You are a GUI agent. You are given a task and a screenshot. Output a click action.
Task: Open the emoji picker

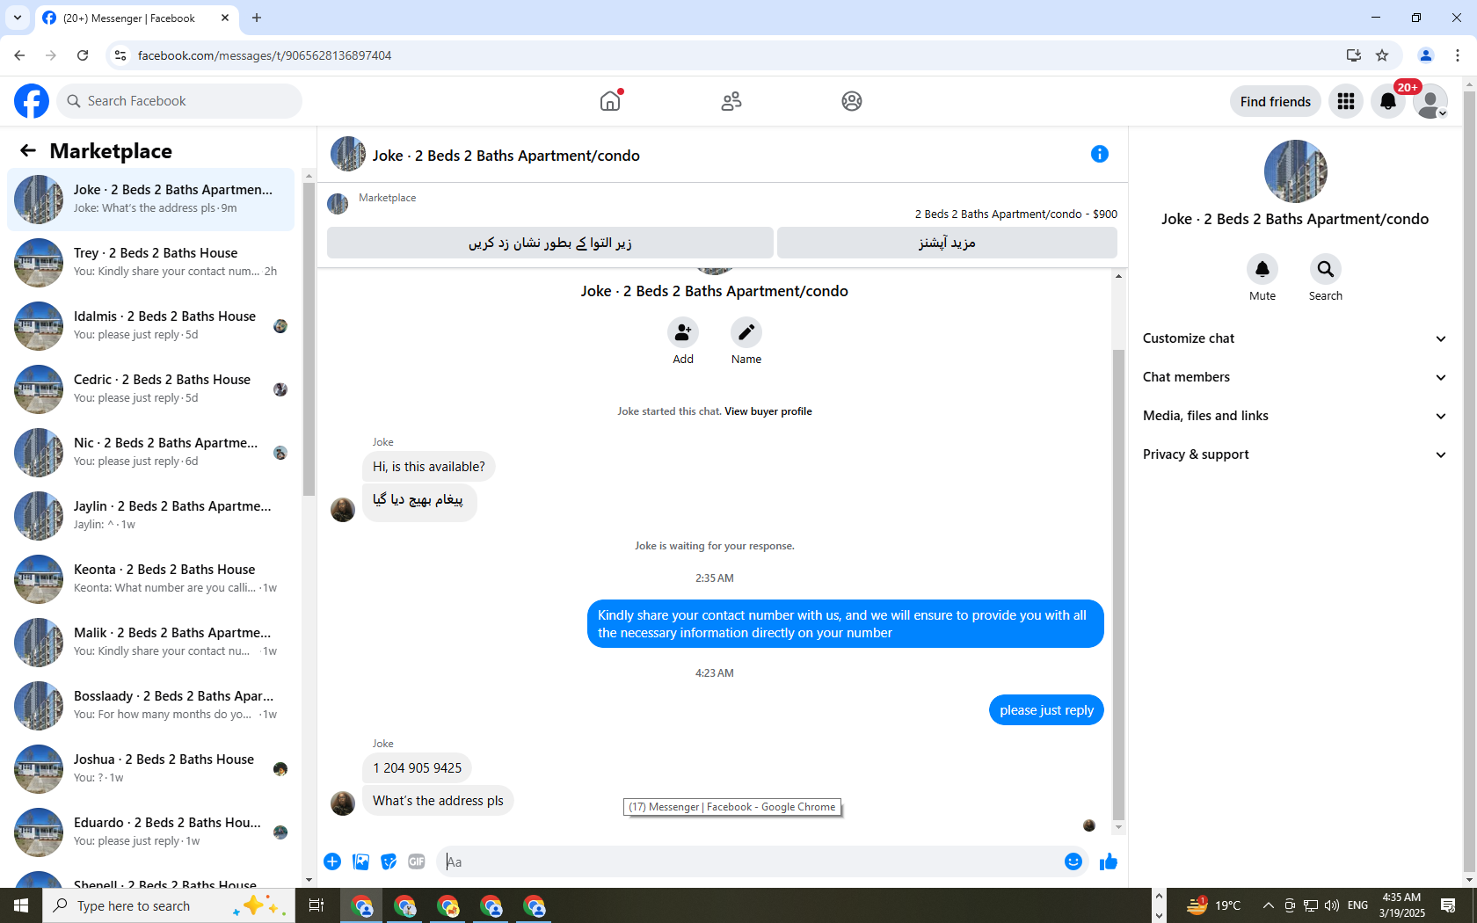[1073, 861]
